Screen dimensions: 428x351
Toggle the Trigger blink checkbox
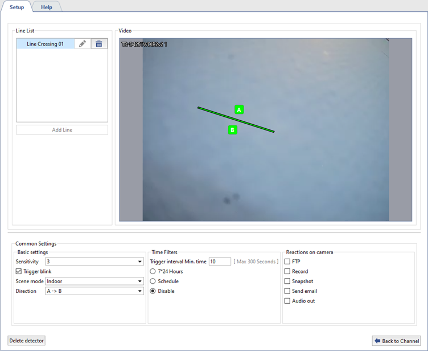19,271
